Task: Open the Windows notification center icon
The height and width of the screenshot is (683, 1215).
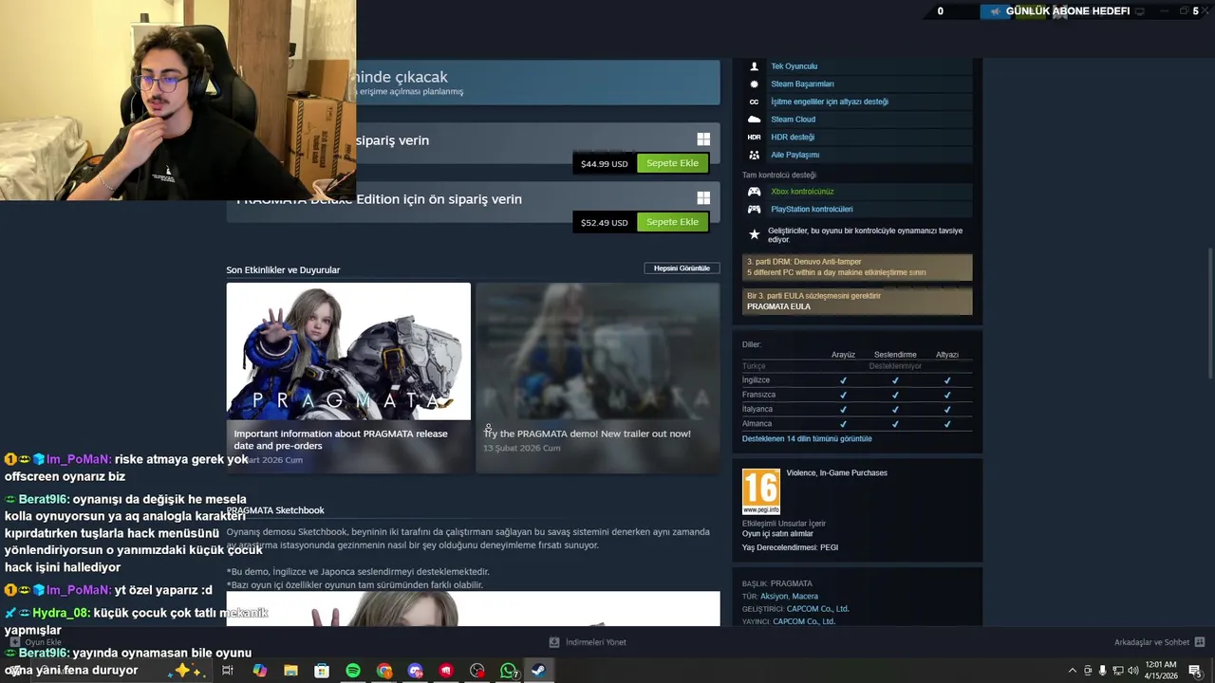Action: click(1195, 671)
